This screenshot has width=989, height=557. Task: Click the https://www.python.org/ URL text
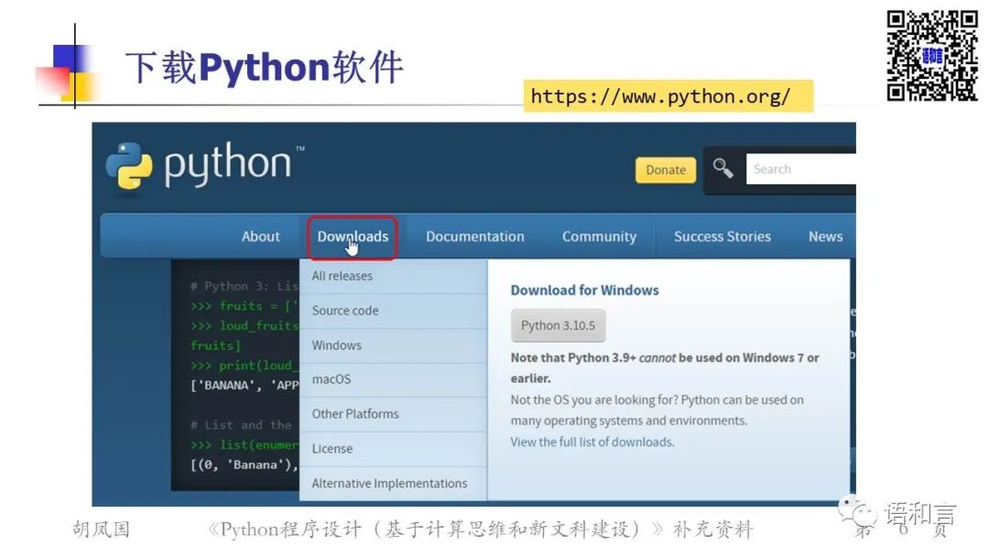click(x=660, y=96)
